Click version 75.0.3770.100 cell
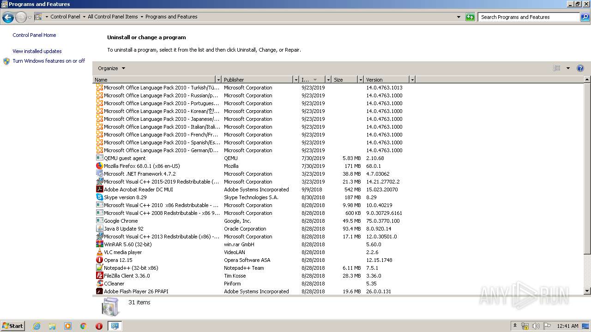 (x=383, y=221)
